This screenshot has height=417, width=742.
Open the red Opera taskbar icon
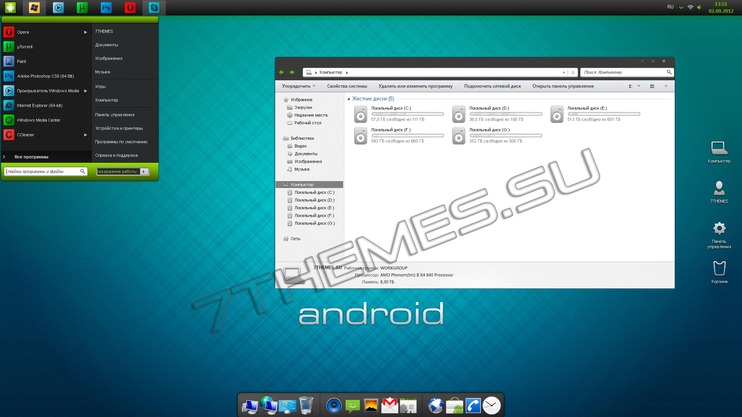click(130, 7)
